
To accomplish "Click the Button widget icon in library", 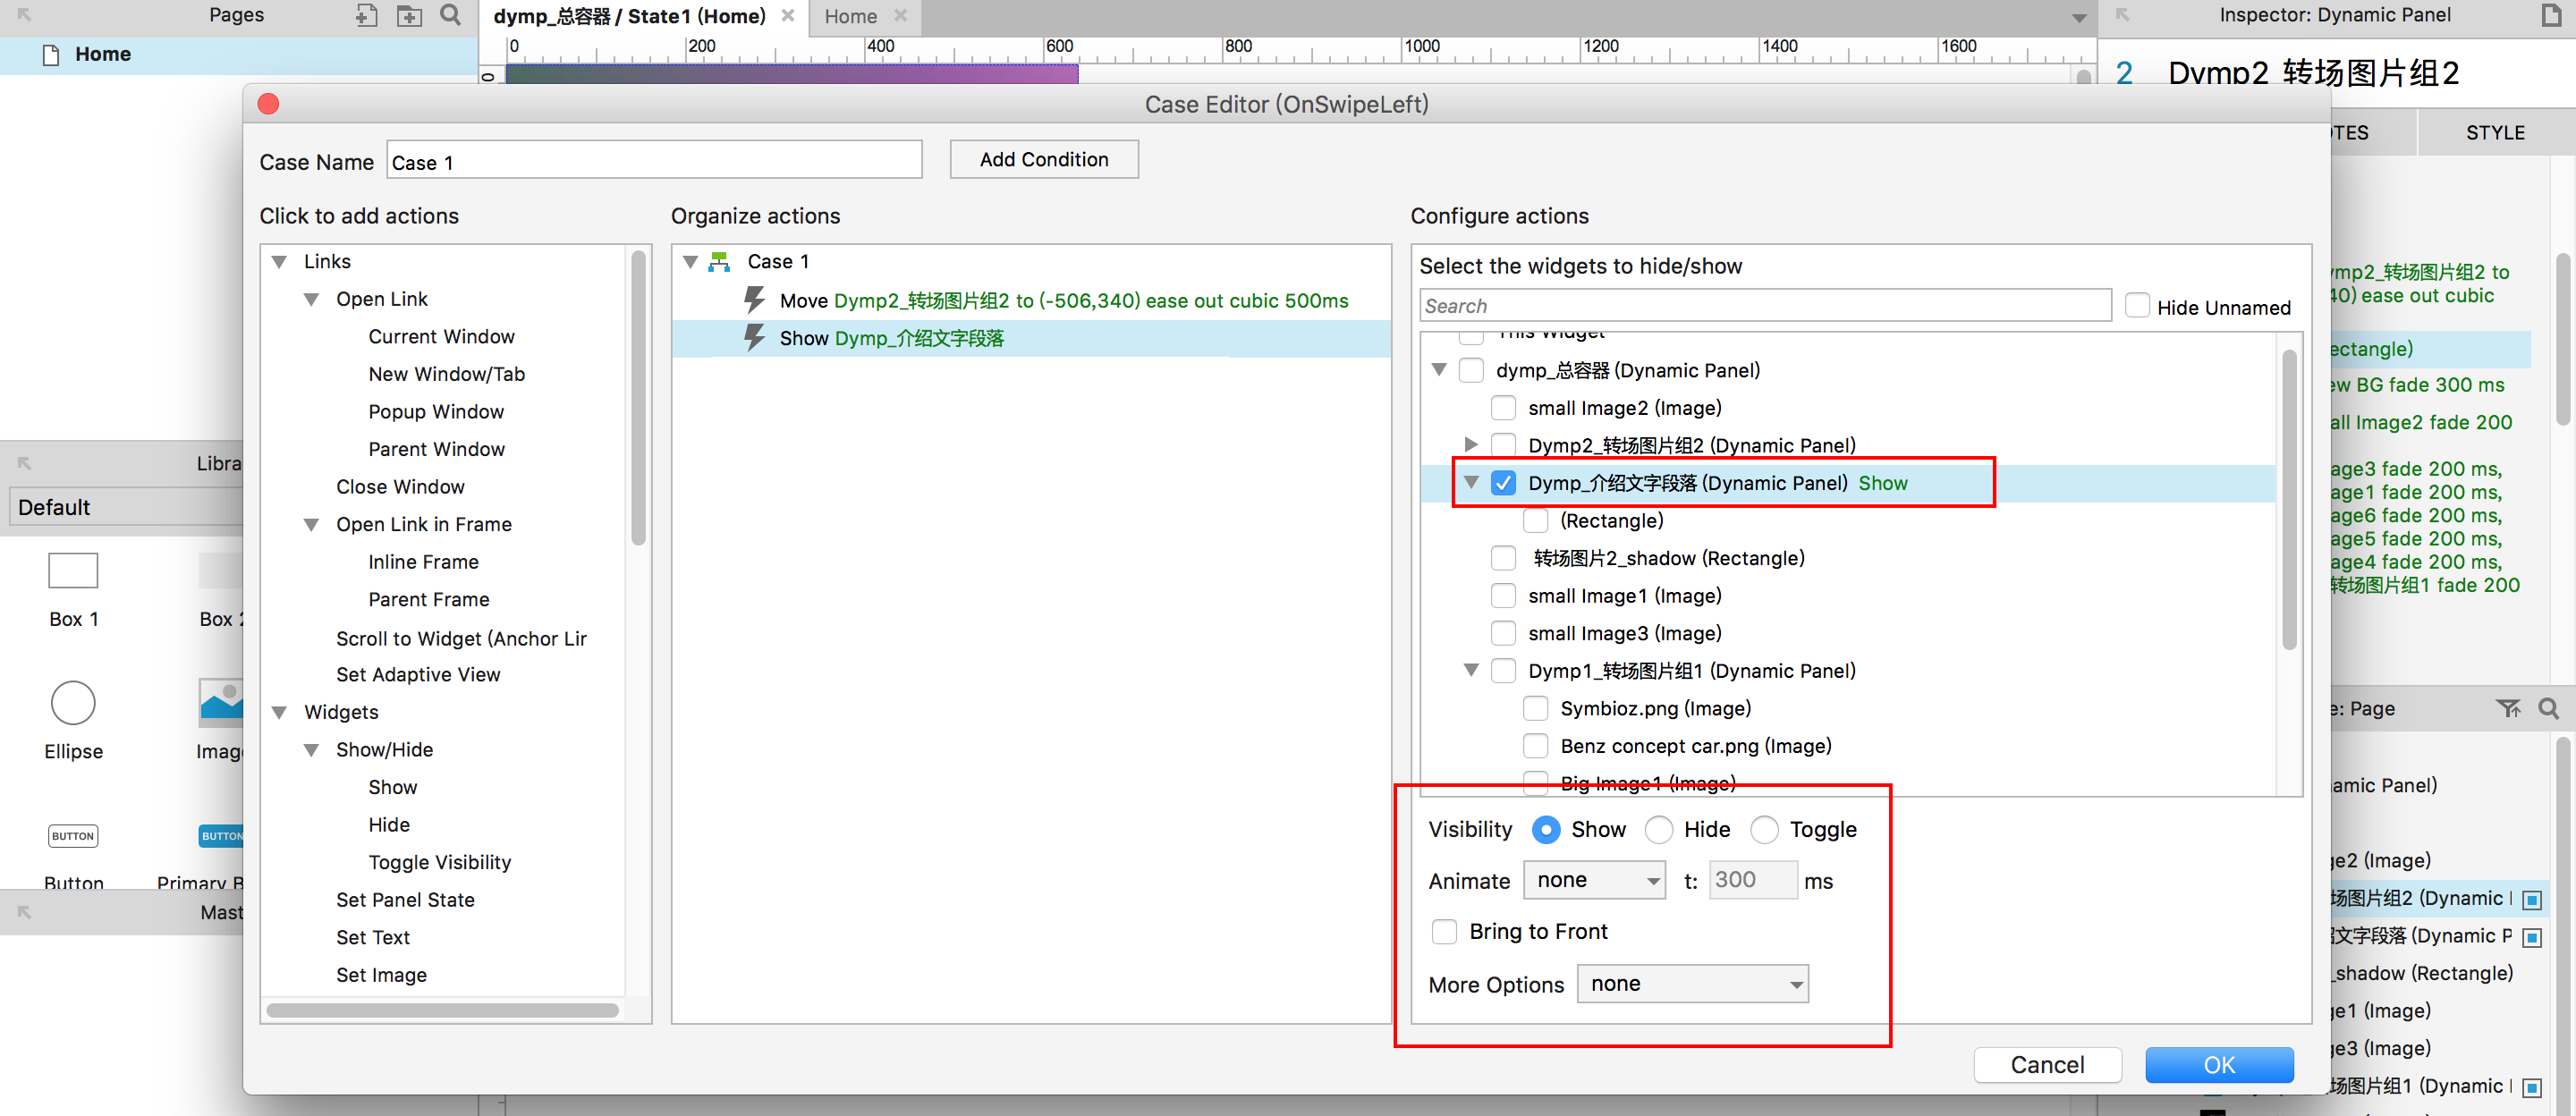I will click(73, 836).
